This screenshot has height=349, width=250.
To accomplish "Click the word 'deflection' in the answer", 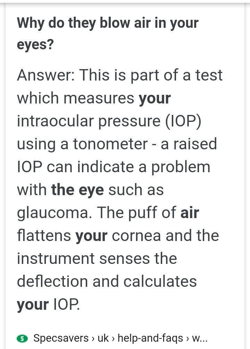I will pyautogui.click(x=52, y=281).
